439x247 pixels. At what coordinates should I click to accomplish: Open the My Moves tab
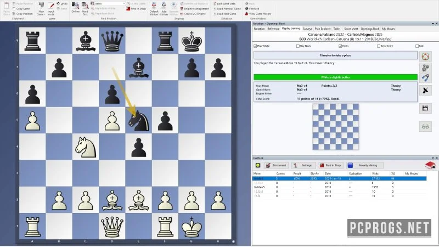click(x=388, y=29)
